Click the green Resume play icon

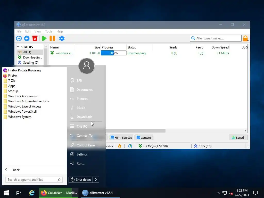click(44, 38)
